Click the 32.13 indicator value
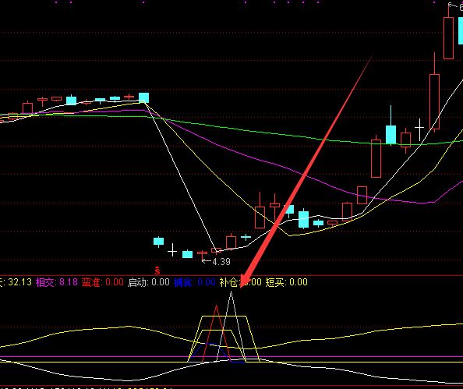 (19, 282)
